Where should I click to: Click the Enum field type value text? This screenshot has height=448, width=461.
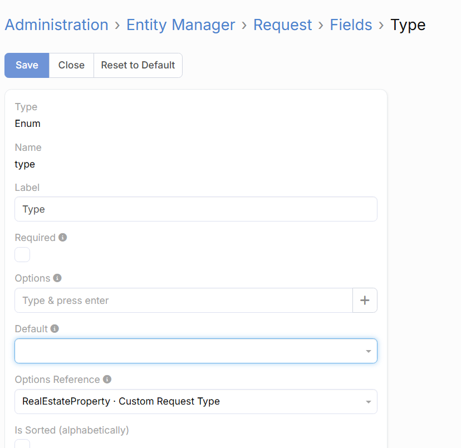[x=27, y=124]
